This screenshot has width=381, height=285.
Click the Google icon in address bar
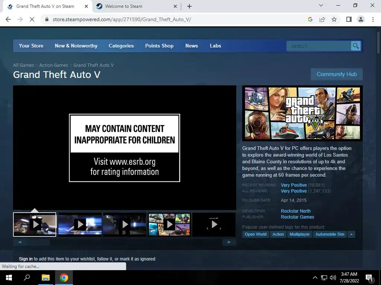pos(310,19)
